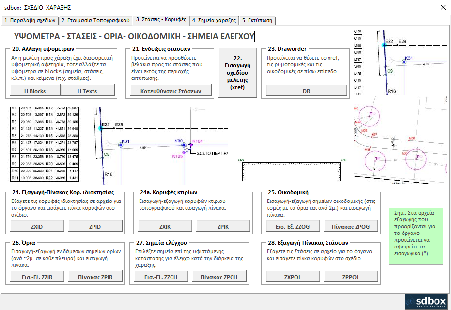Click the 26. Όρια group title
The height and width of the screenshot is (310, 451).
tap(24, 243)
